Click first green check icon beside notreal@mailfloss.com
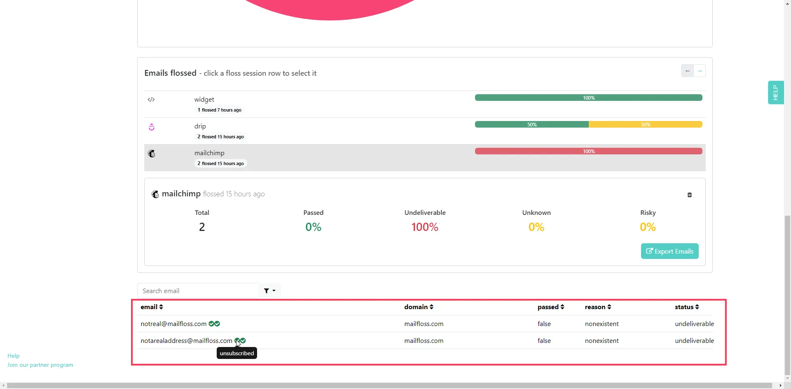 pyautogui.click(x=211, y=324)
